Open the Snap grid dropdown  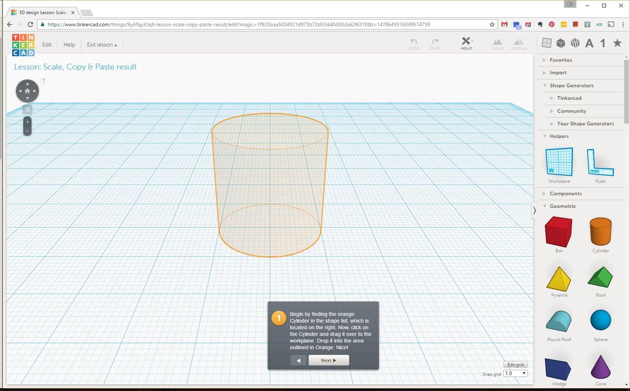[x=515, y=373]
